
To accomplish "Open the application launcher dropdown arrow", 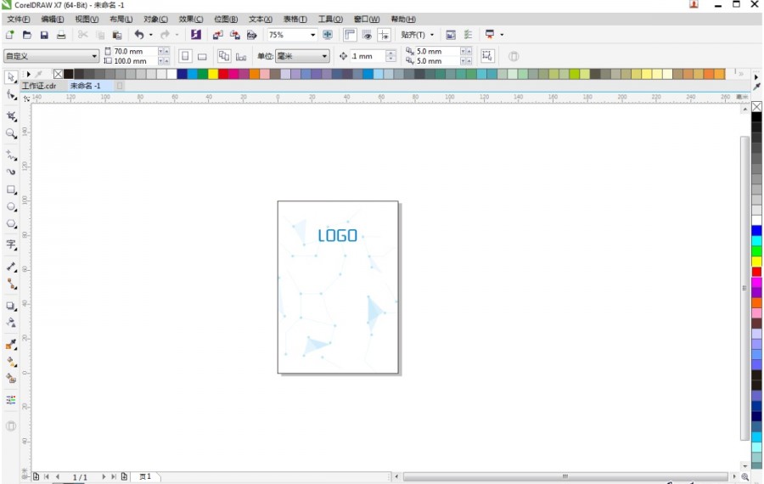I will (502, 35).
